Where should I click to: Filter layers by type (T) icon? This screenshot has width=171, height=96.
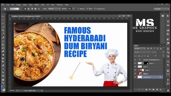point(154,49)
